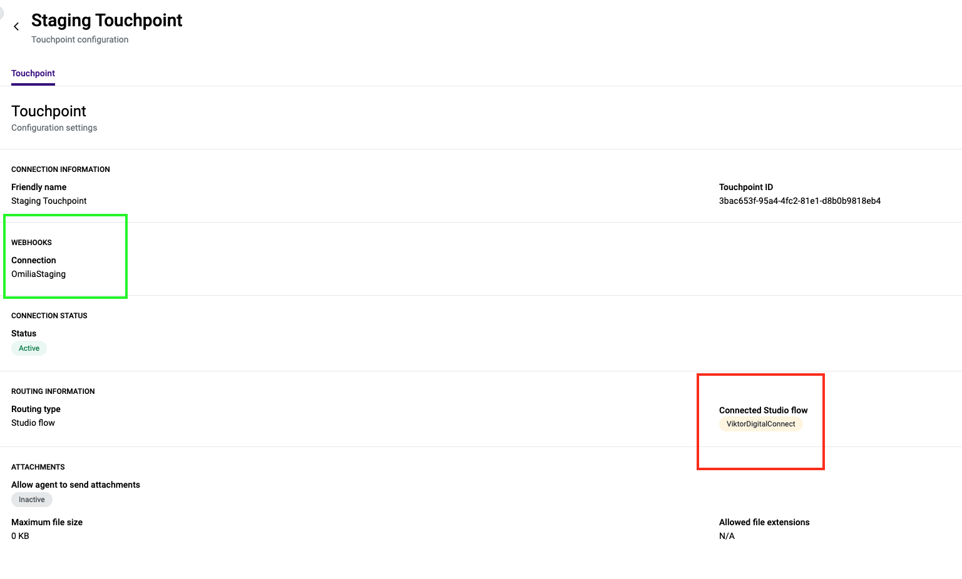Image resolution: width=962 pixels, height=579 pixels.
Task: Click the back arrow beside Staging Touchpoint
Action: [x=16, y=27]
